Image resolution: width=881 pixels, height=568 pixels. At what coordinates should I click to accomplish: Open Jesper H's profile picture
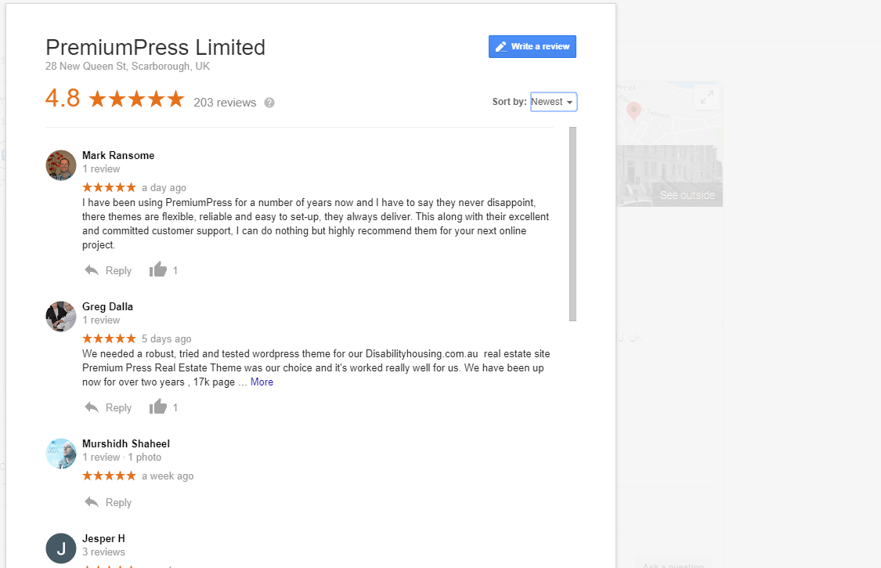point(60,548)
